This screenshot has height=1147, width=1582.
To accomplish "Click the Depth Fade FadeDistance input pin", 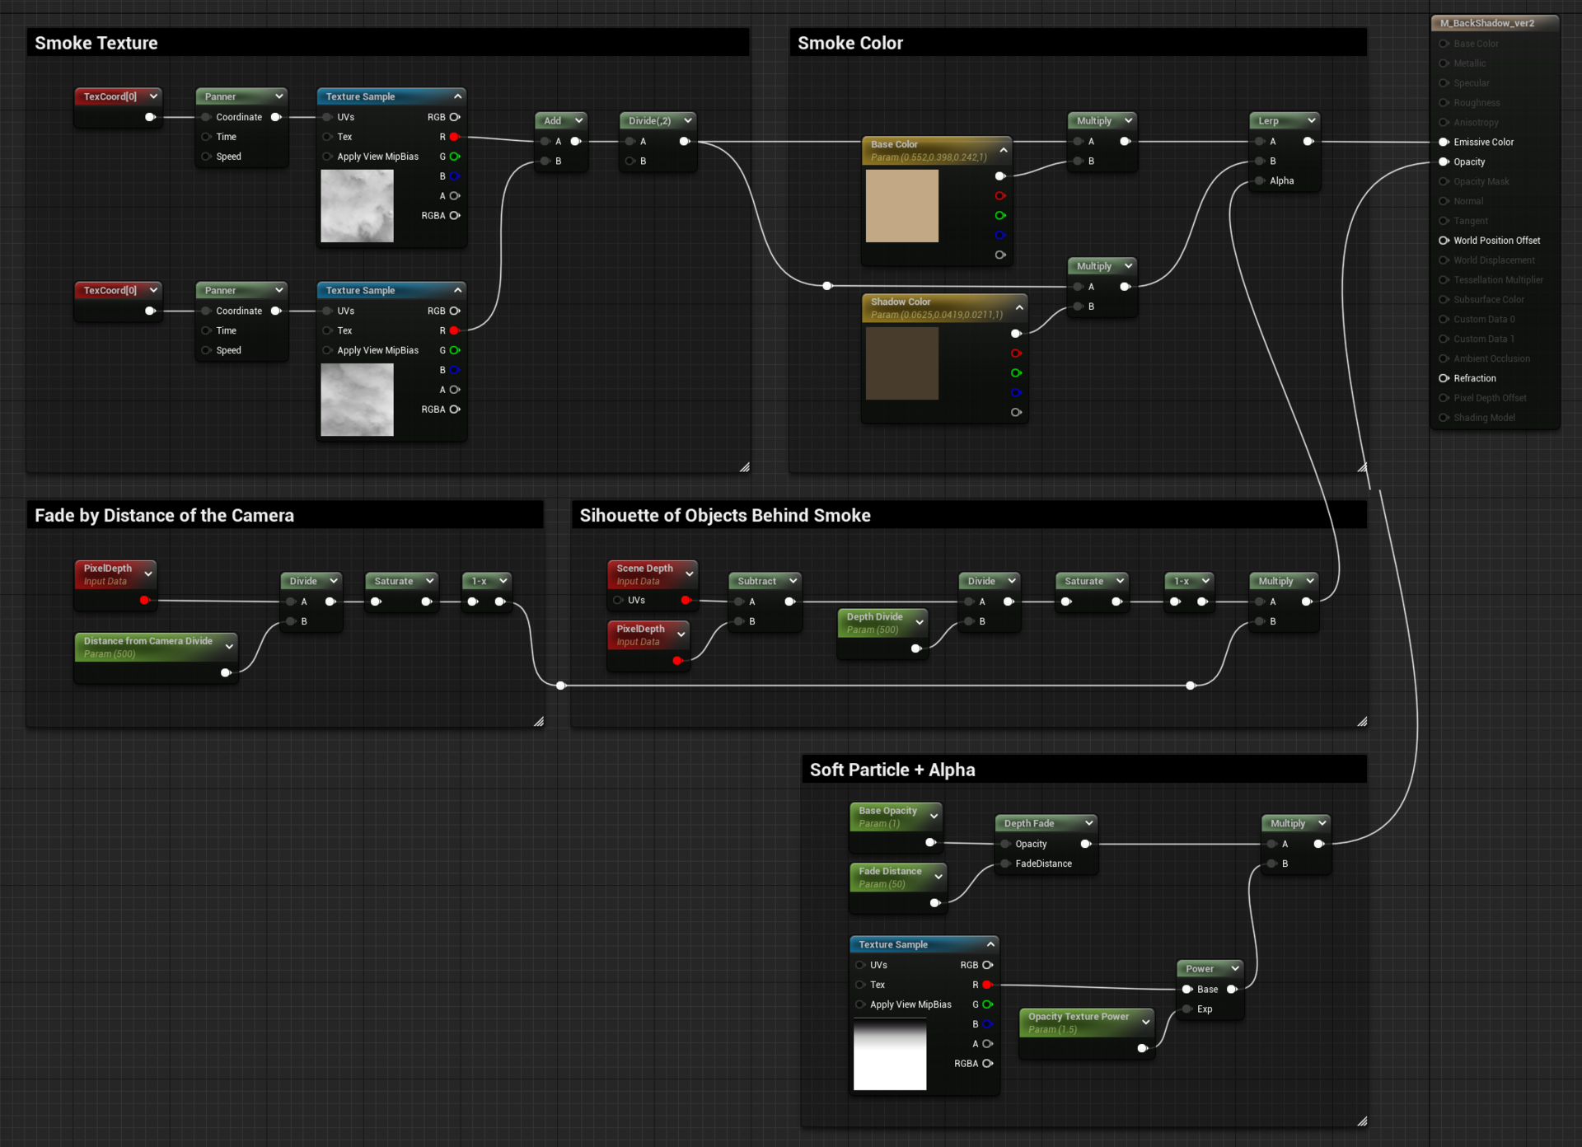I will pyautogui.click(x=1005, y=864).
